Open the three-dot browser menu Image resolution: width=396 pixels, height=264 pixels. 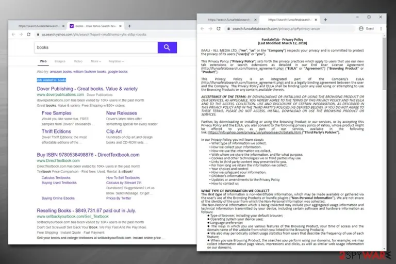click(381, 28)
